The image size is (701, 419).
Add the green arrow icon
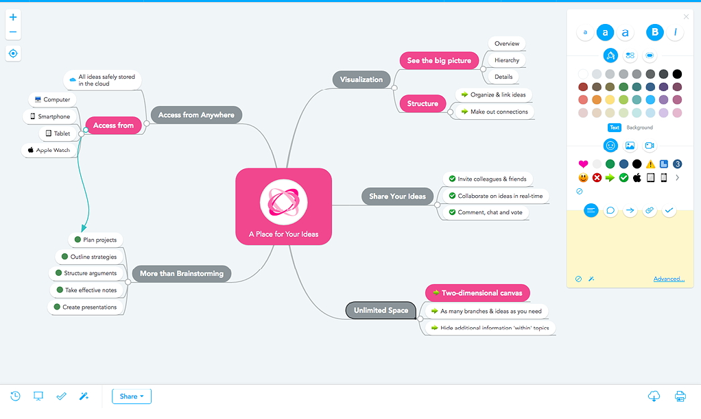(610, 177)
